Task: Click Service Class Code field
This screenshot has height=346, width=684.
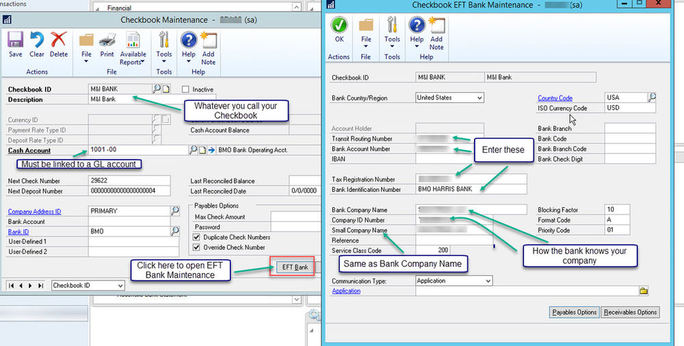Action: [433, 250]
